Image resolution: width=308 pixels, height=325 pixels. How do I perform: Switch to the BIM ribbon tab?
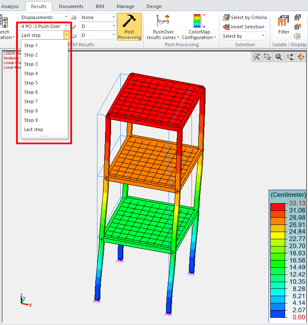click(100, 6)
